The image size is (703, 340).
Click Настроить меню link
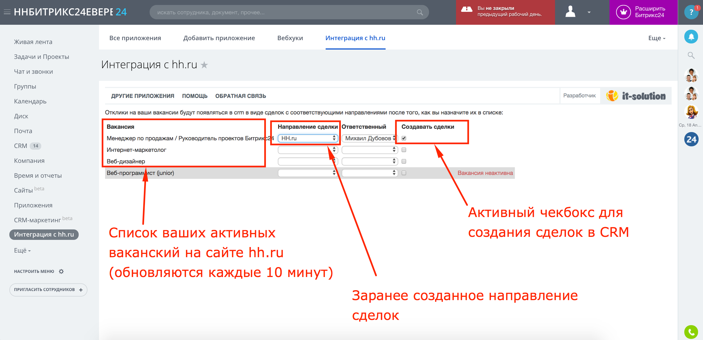point(34,271)
